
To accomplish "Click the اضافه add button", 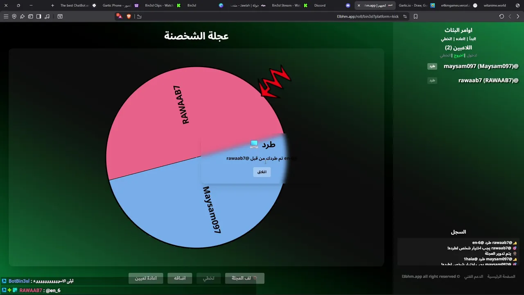I will click(180, 278).
